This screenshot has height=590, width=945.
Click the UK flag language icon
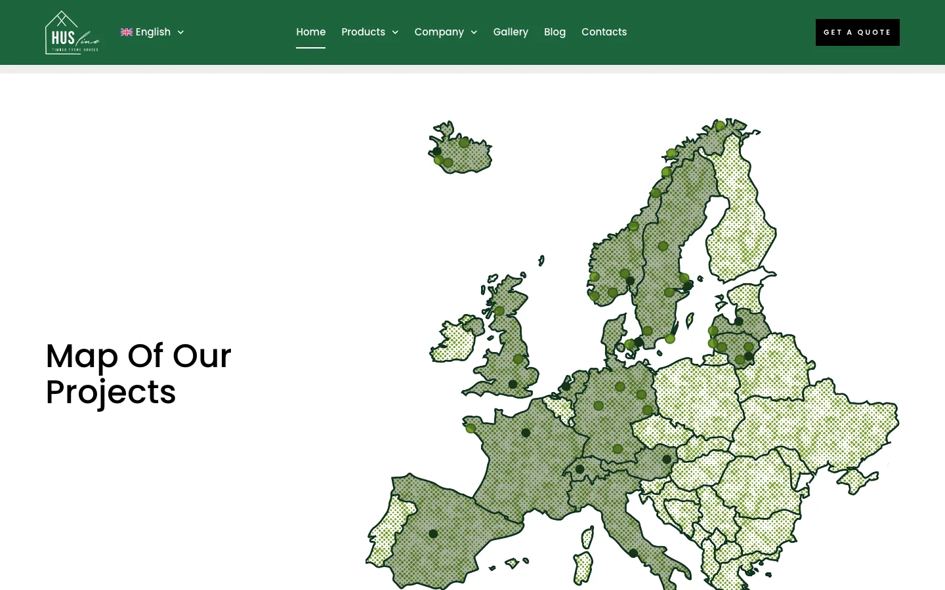(127, 32)
